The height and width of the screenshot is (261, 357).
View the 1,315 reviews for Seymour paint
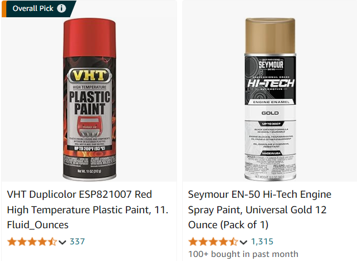[x=262, y=241]
